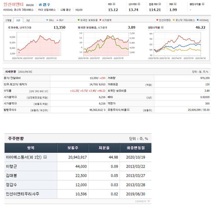215x207 pixels.
Task: Click KOSDAQ 코스닥 기타서비스 sector label
Action: click(x=18, y=10)
